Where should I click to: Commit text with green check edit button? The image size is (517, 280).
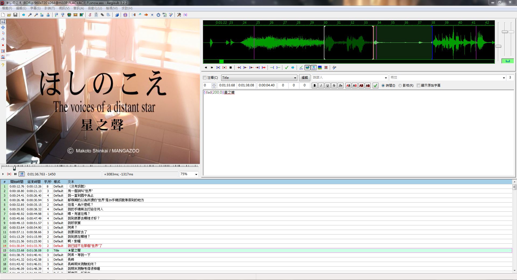[x=375, y=86]
